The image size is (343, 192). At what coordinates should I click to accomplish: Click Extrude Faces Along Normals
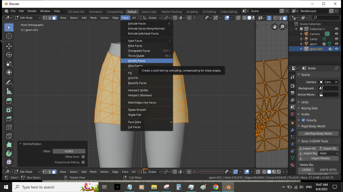147,28
